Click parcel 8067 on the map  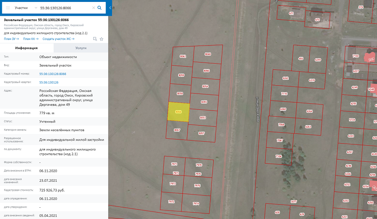tap(177, 130)
